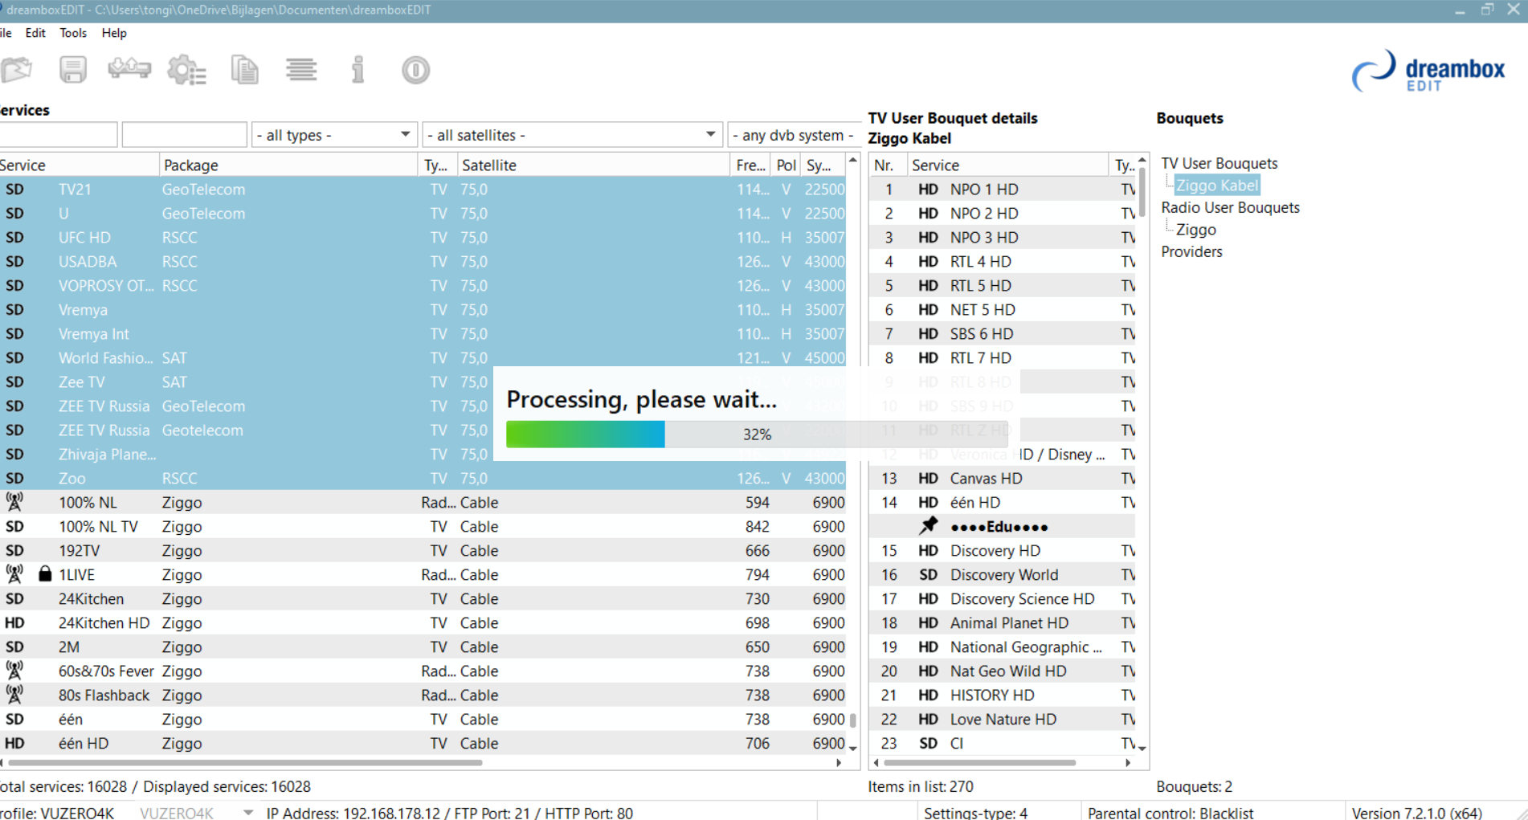Sort bouquet list by Nr. column
The height and width of the screenshot is (820, 1528).
[x=889, y=165]
